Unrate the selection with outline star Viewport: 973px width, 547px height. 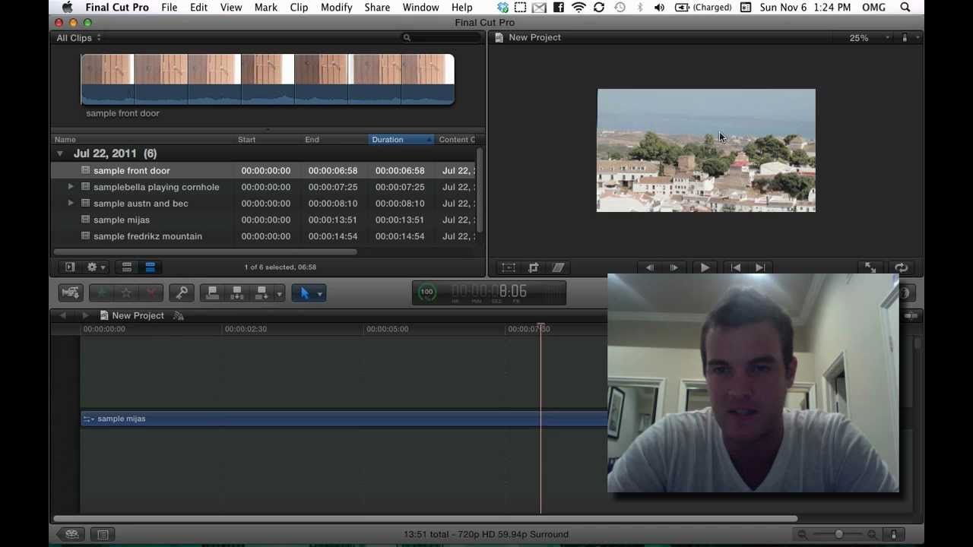point(126,292)
